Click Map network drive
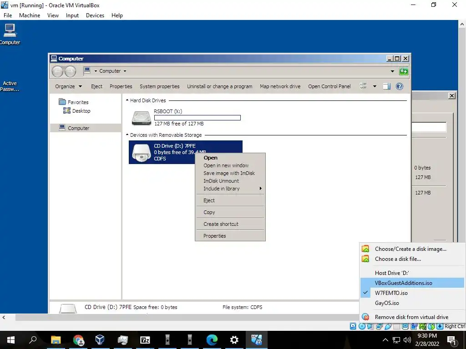Screen dimensions: 466x349 point(280,86)
